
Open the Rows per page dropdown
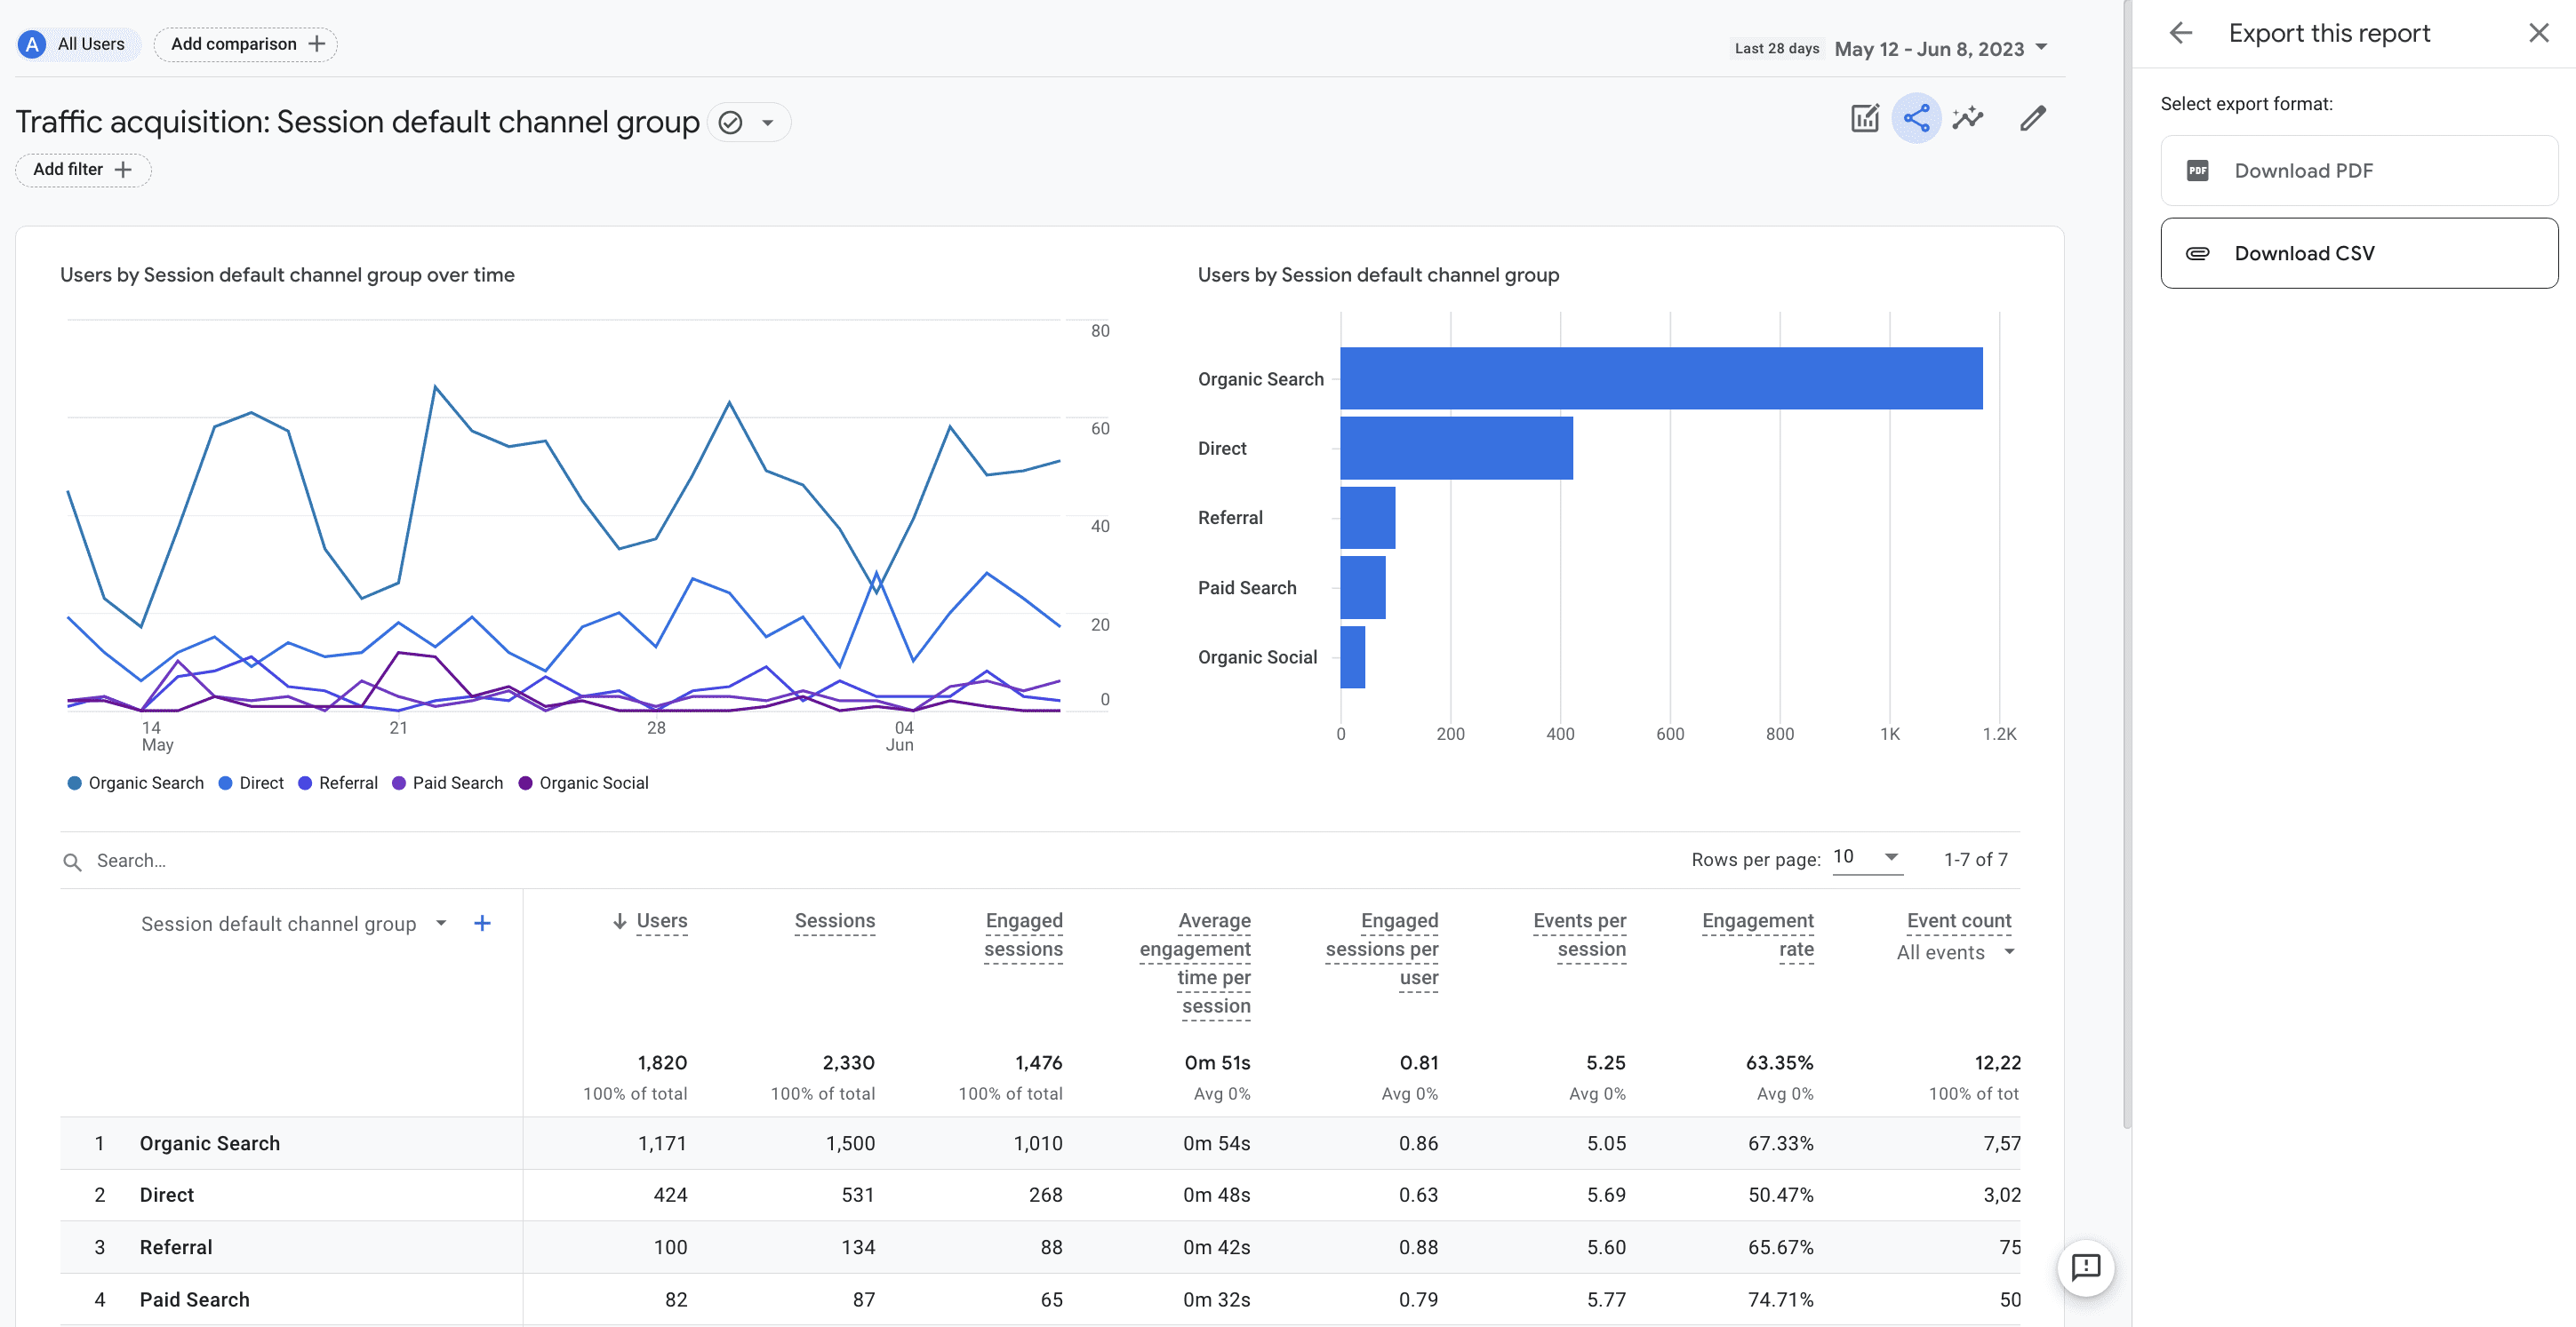pyautogui.click(x=1866, y=857)
